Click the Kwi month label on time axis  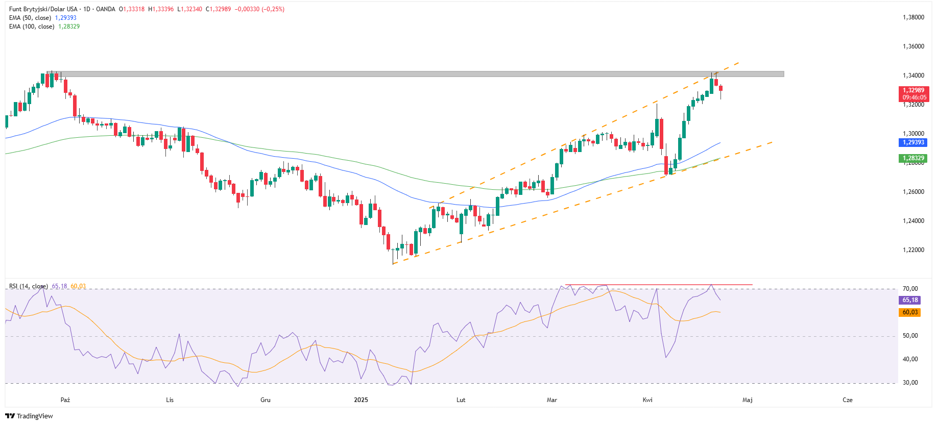(x=647, y=399)
